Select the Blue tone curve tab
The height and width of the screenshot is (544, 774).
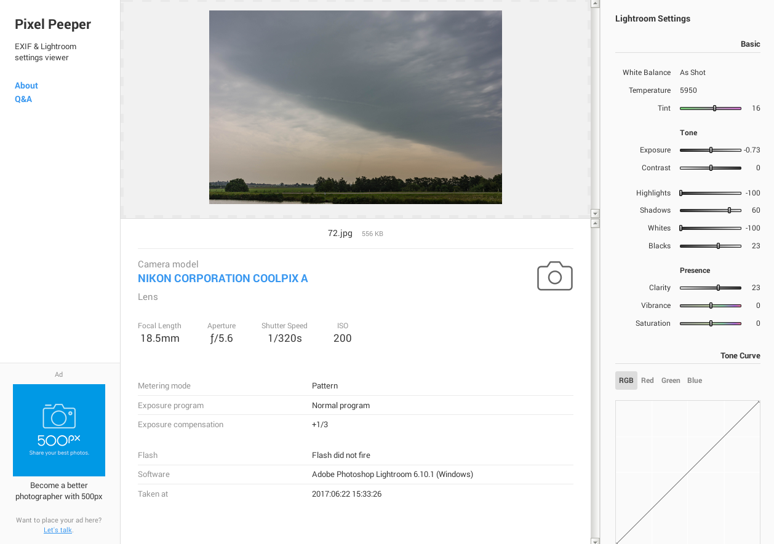[x=695, y=380]
